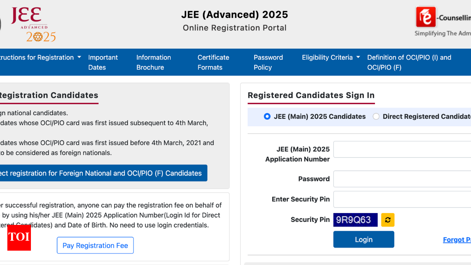Open Important Dates menu item
This screenshot has height=265, width=471.
click(x=103, y=62)
